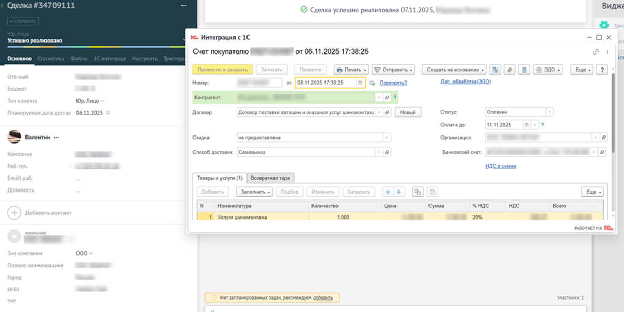This screenshot has height=312, width=624.
Task: Open the structure icon after Создать на основании
Action: tap(495, 70)
